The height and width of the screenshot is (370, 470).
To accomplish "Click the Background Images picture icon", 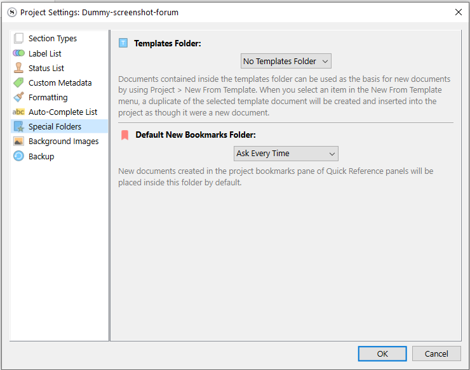I will pos(18,142).
